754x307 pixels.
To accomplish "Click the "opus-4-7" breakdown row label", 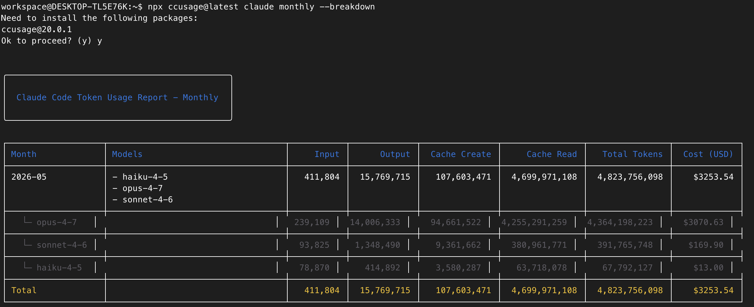I will click(x=57, y=222).
